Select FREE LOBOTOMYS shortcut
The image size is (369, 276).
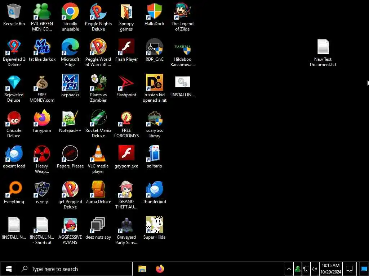click(x=126, y=124)
